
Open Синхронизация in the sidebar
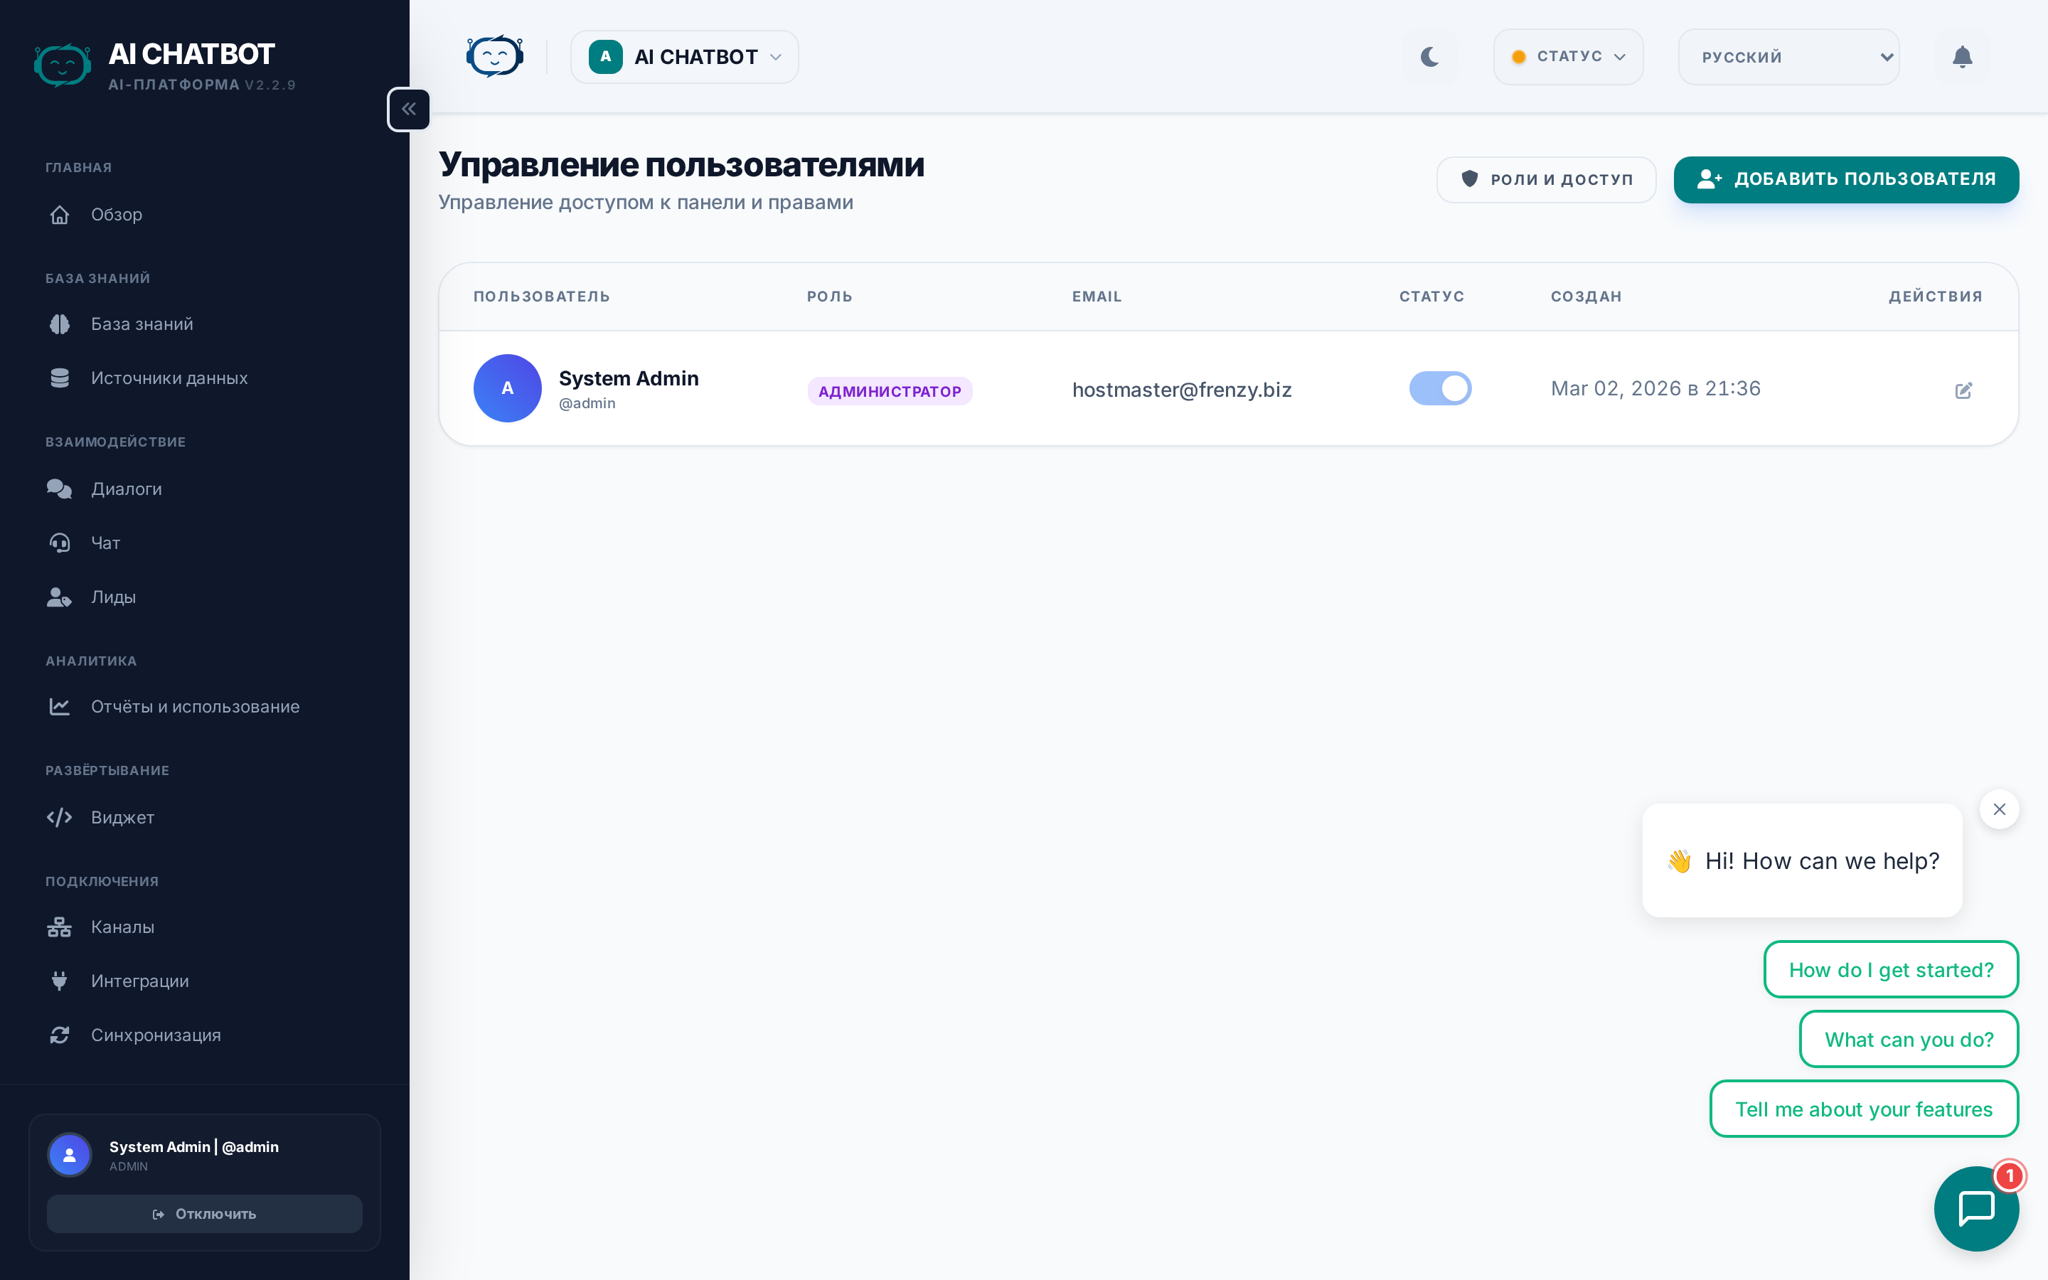coord(156,1035)
